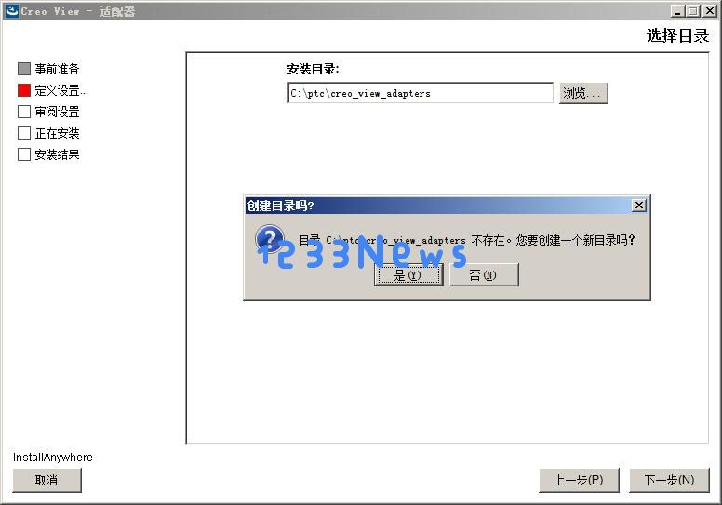Click the empty box next to 正在安装
This screenshot has height=505, width=722.
click(x=24, y=133)
